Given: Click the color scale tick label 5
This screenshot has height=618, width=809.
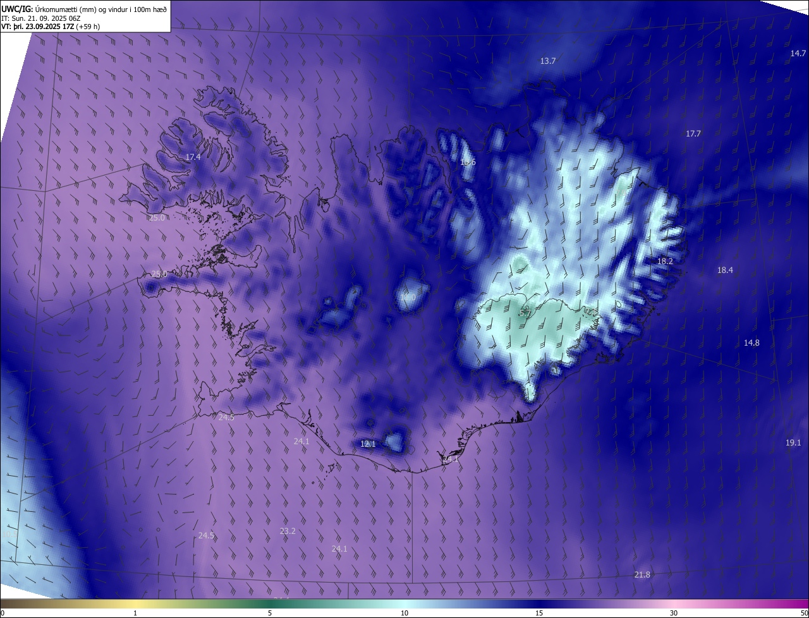Looking at the screenshot, I should point(270,613).
